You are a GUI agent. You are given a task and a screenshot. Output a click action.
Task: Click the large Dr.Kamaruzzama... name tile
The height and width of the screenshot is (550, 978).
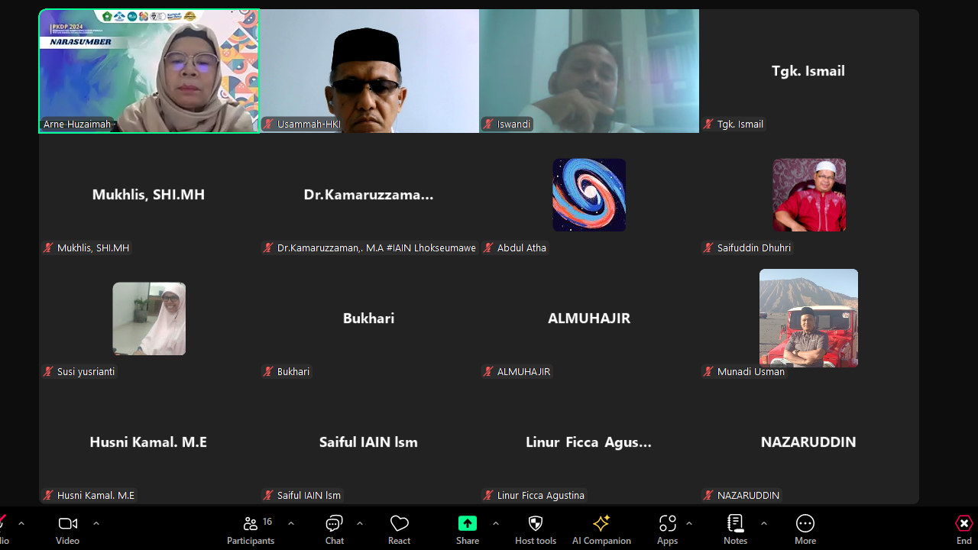[x=368, y=195]
